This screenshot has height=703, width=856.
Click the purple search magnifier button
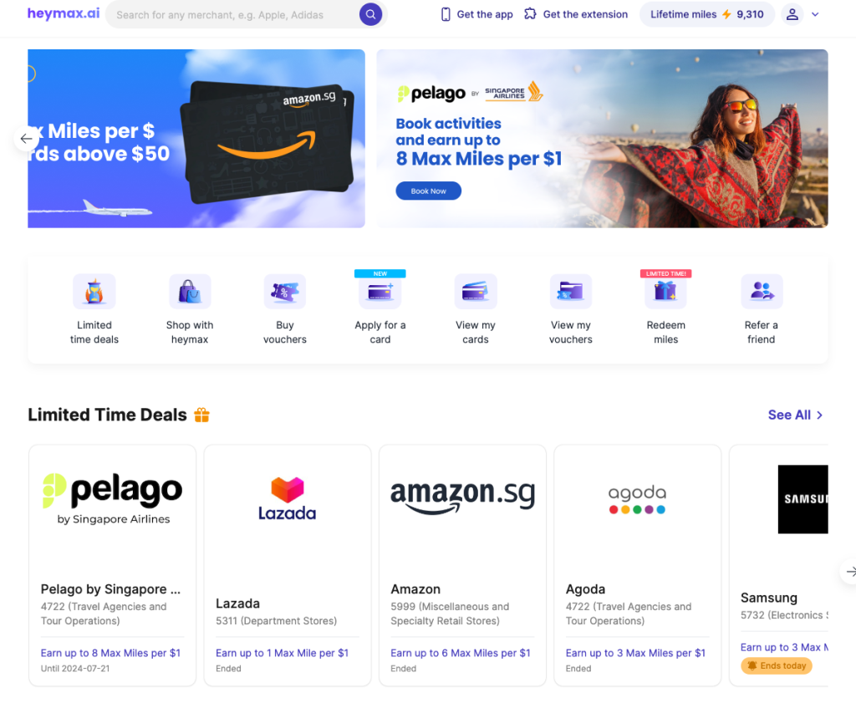point(370,15)
